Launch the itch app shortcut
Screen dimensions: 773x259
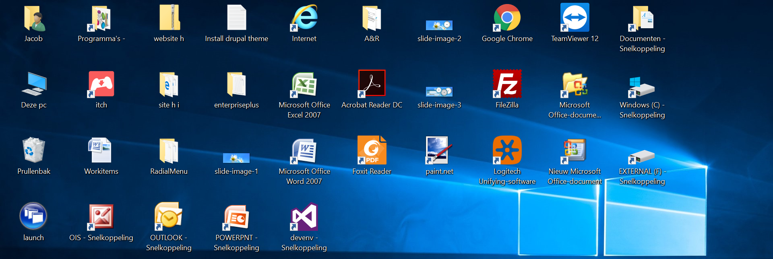(x=101, y=84)
